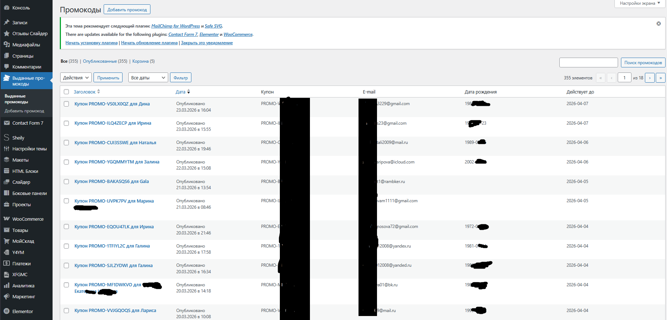The width and height of the screenshot is (667, 320).
Task: Show the Опубликованные (355) filter view
Action: (x=105, y=61)
